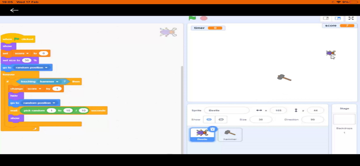Click the Wi-Fi icon in status bar
The image size is (360, 166).
339,2
